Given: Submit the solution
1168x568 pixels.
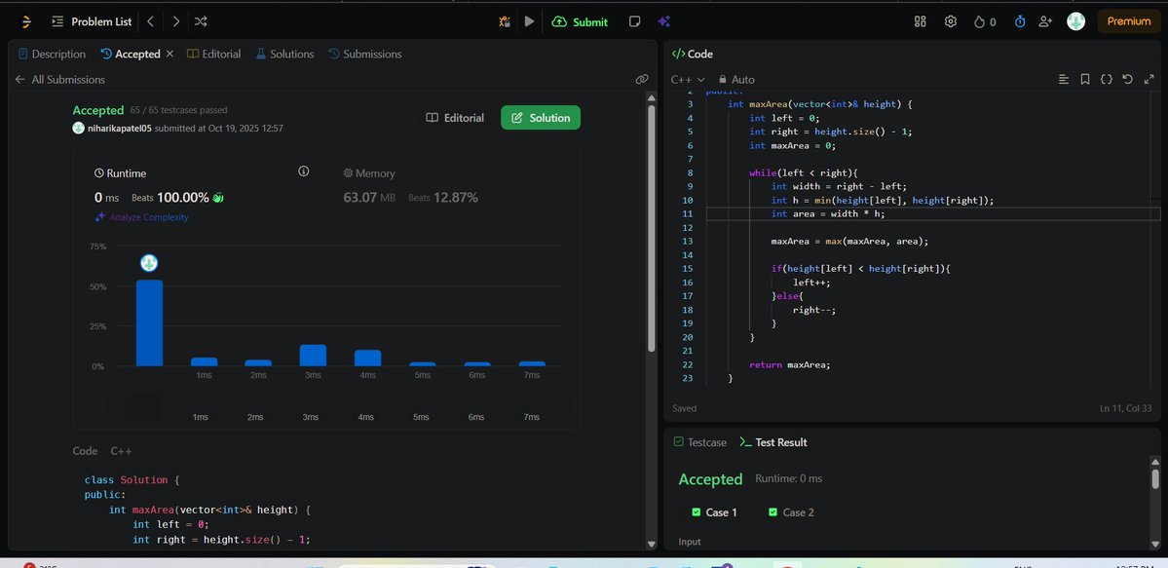Looking at the screenshot, I should [580, 21].
